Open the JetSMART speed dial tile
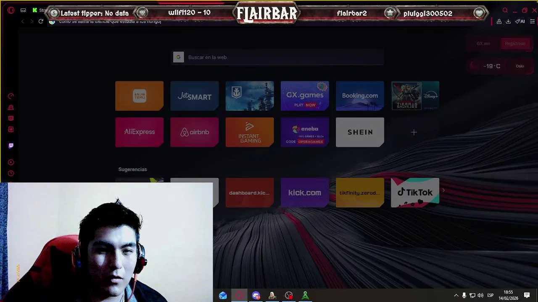 click(194, 96)
